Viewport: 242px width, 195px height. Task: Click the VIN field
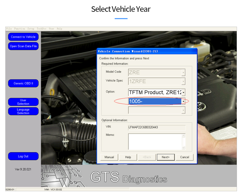click(157, 127)
